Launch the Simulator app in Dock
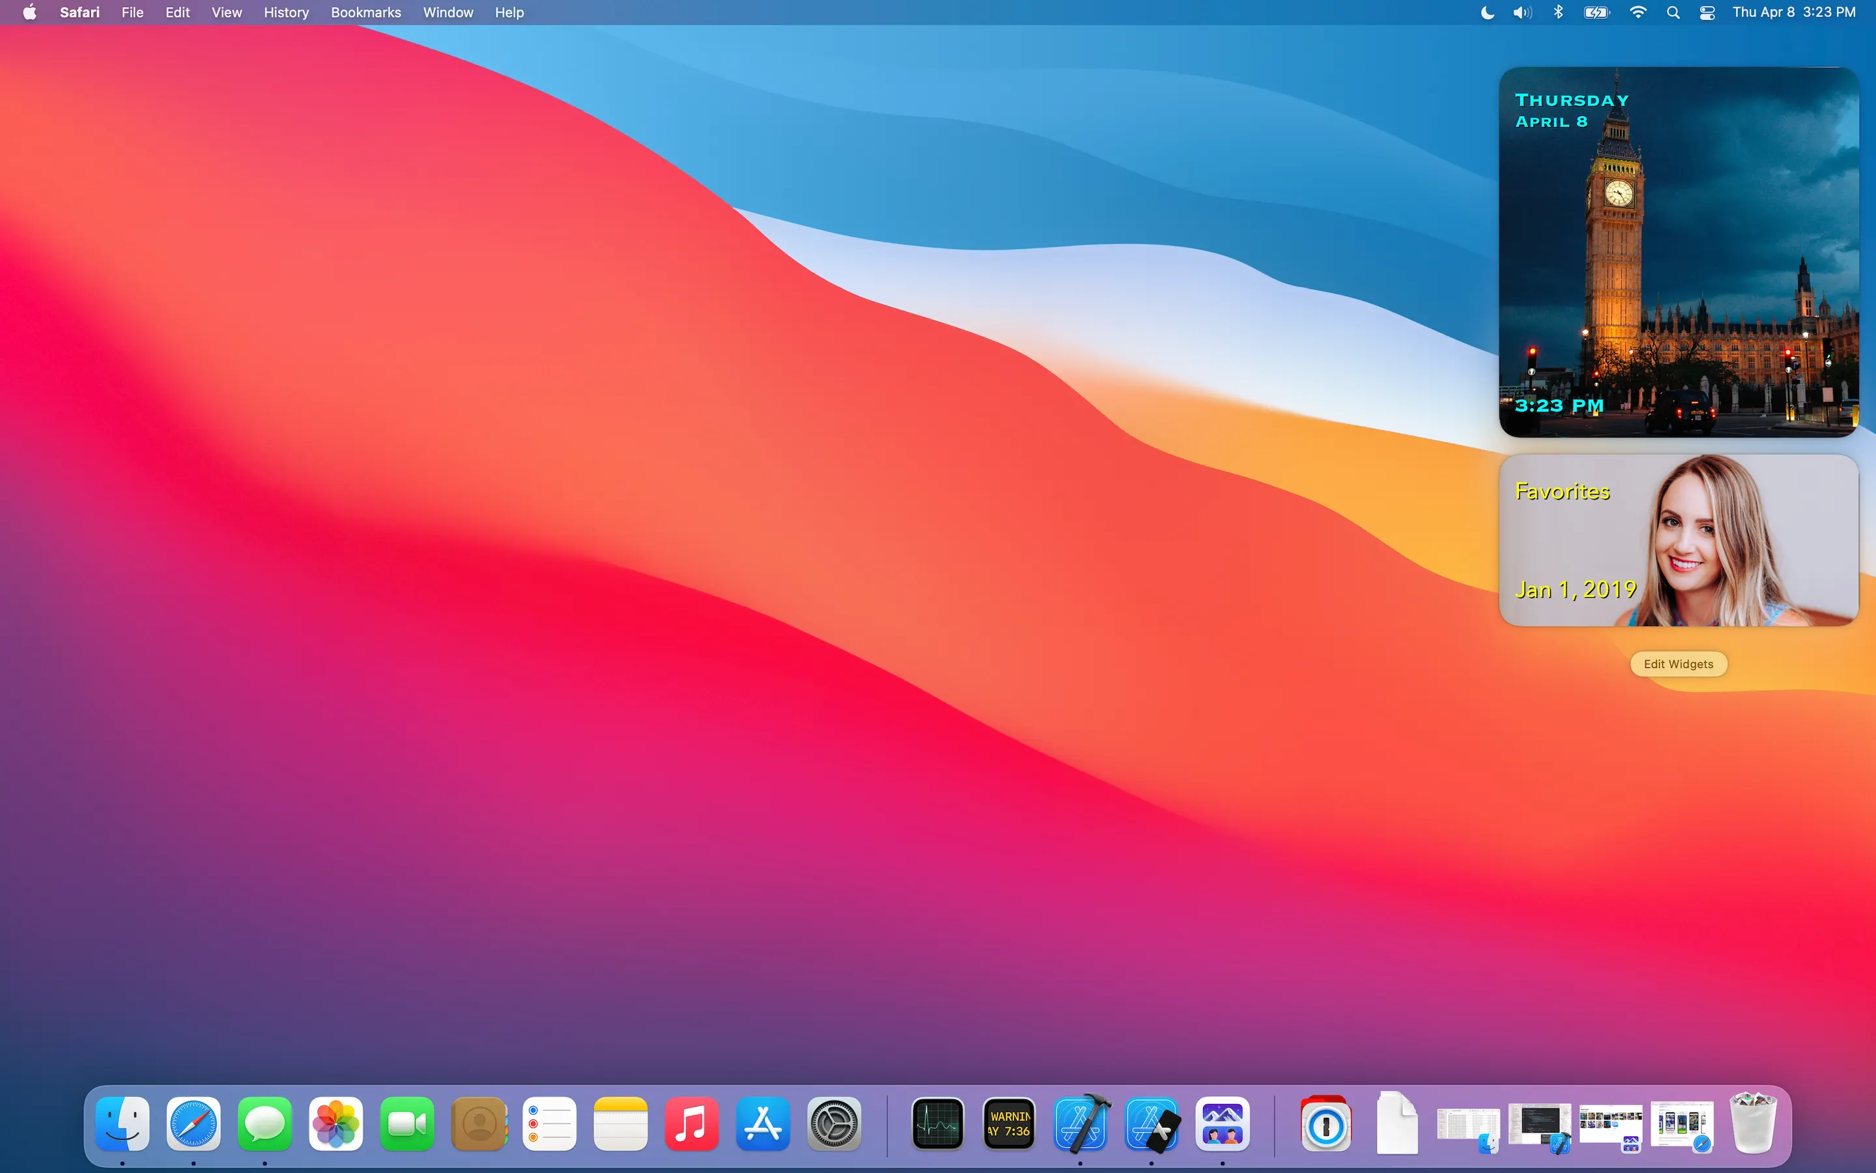 click(1152, 1123)
